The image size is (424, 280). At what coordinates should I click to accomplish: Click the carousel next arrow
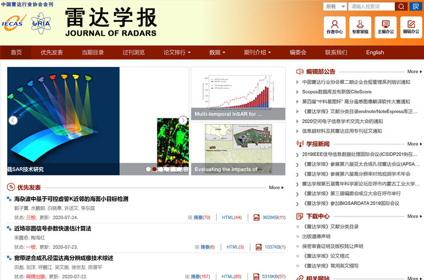tap(183, 120)
